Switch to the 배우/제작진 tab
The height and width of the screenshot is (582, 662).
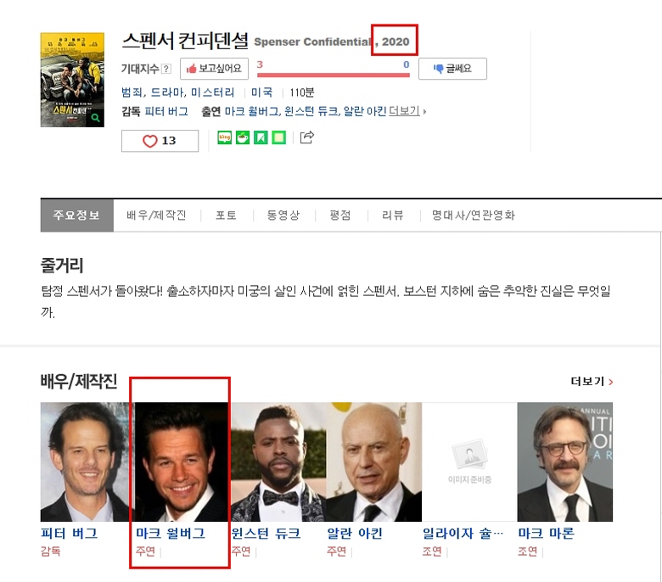tap(156, 215)
